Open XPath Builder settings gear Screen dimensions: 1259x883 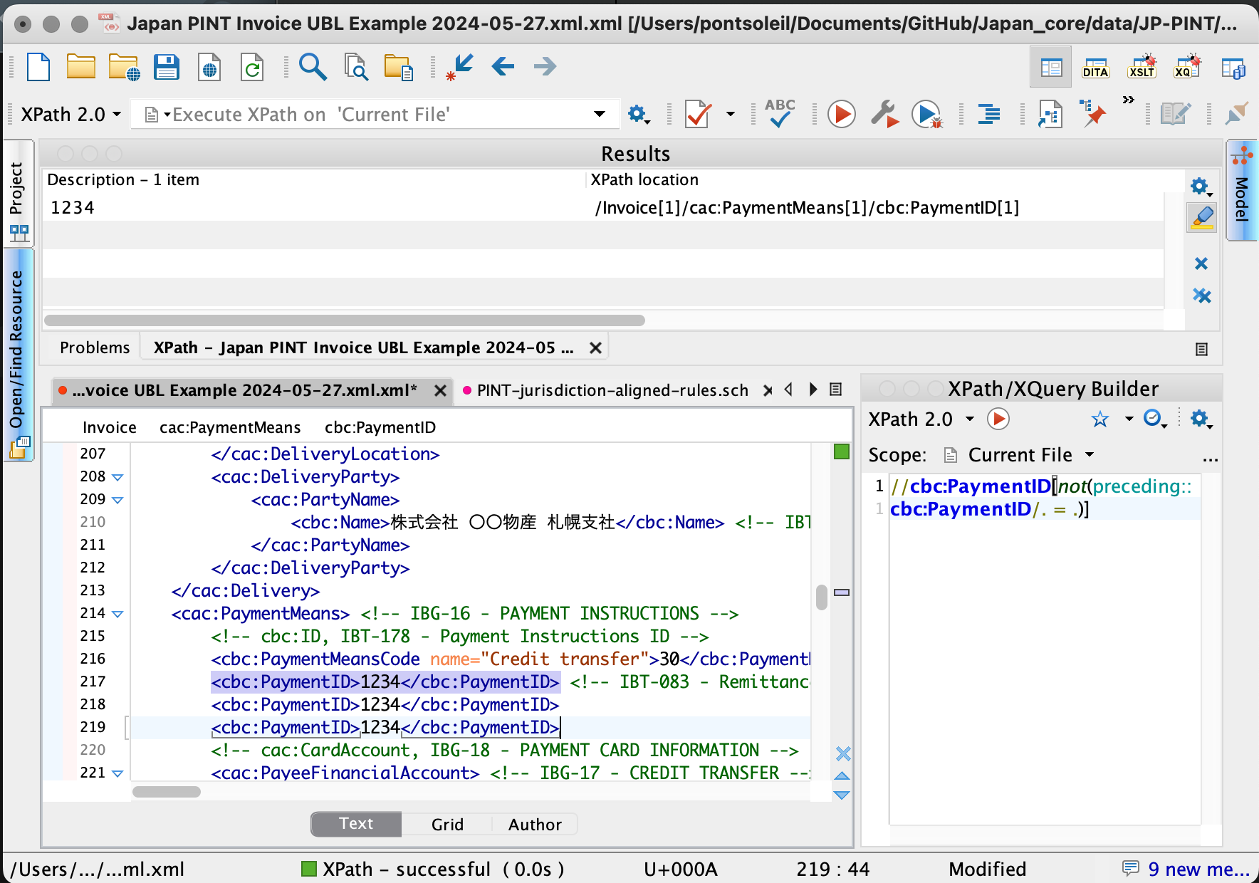(x=1201, y=419)
